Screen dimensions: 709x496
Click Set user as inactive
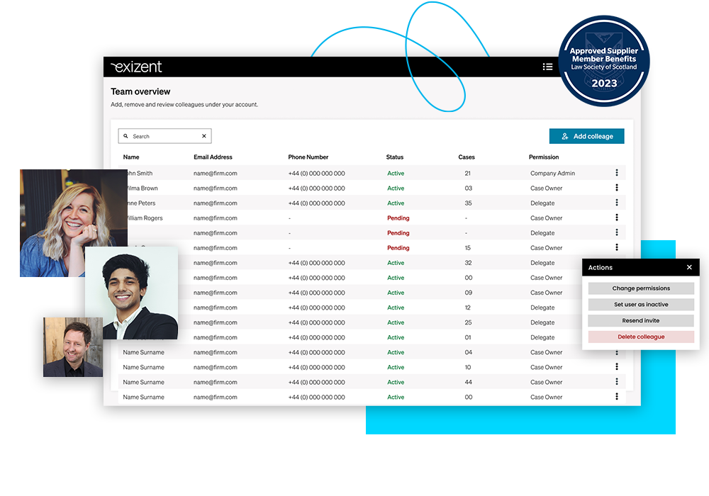click(640, 304)
